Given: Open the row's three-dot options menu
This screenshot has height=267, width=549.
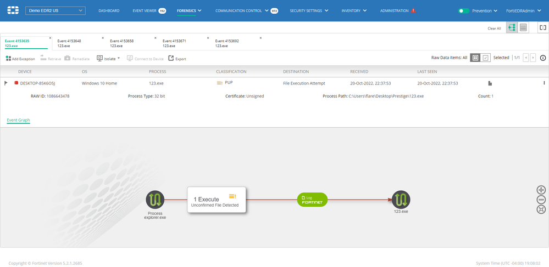Looking at the screenshot, I should coord(544,83).
